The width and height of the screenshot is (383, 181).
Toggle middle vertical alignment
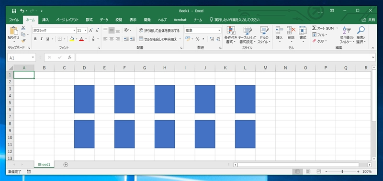click(112, 30)
